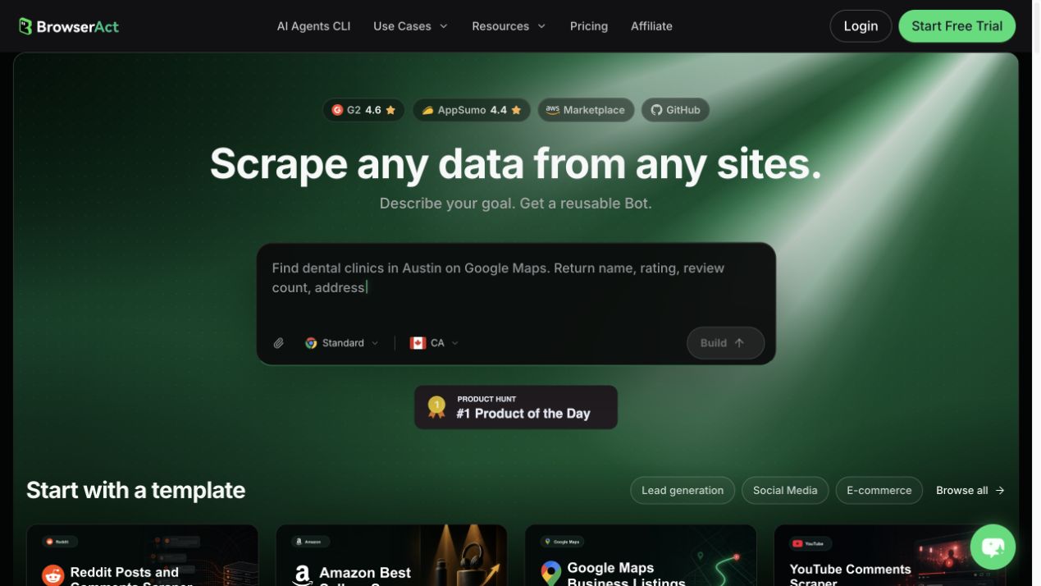Expand the Resources menu
Screen dimensions: 1041x586
point(509,26)
